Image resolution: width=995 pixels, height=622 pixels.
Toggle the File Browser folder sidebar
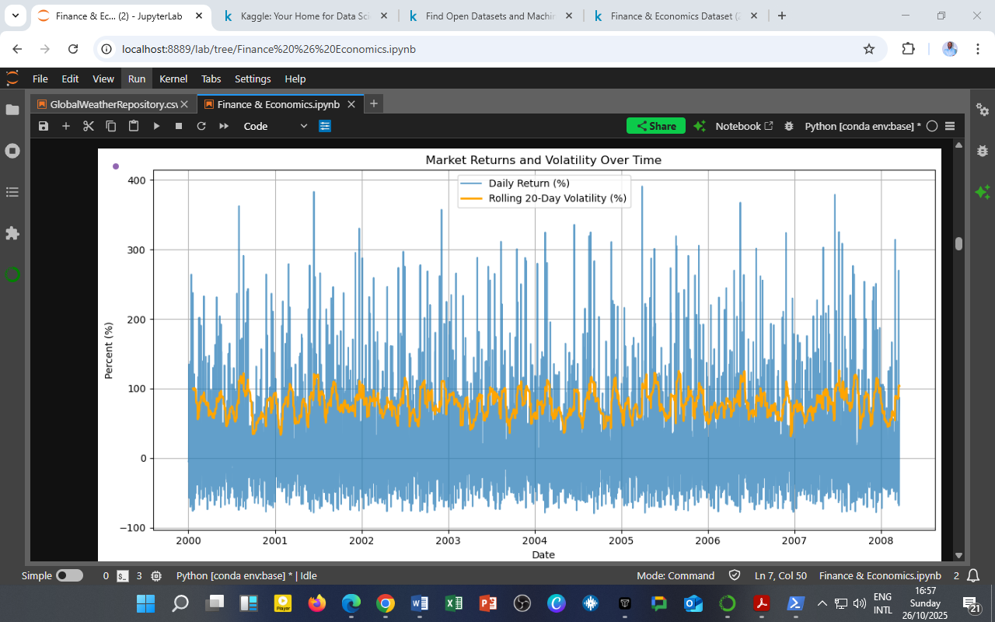pos(12,110)
